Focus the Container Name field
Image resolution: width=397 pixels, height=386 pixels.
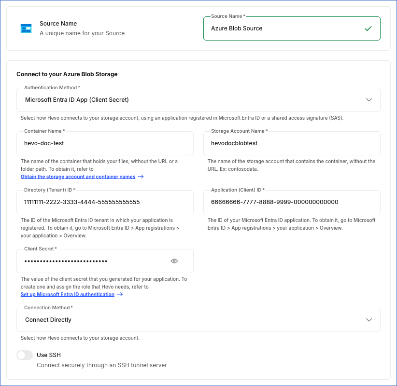pyautogui.click(x=105, y=143)
